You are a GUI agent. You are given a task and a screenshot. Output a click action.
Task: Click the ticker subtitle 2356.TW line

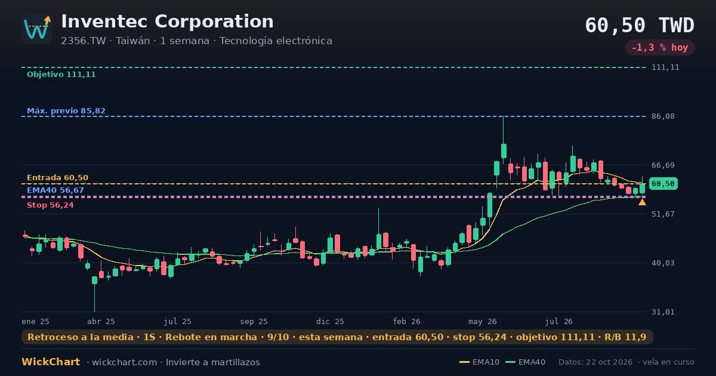coord(196,41)
